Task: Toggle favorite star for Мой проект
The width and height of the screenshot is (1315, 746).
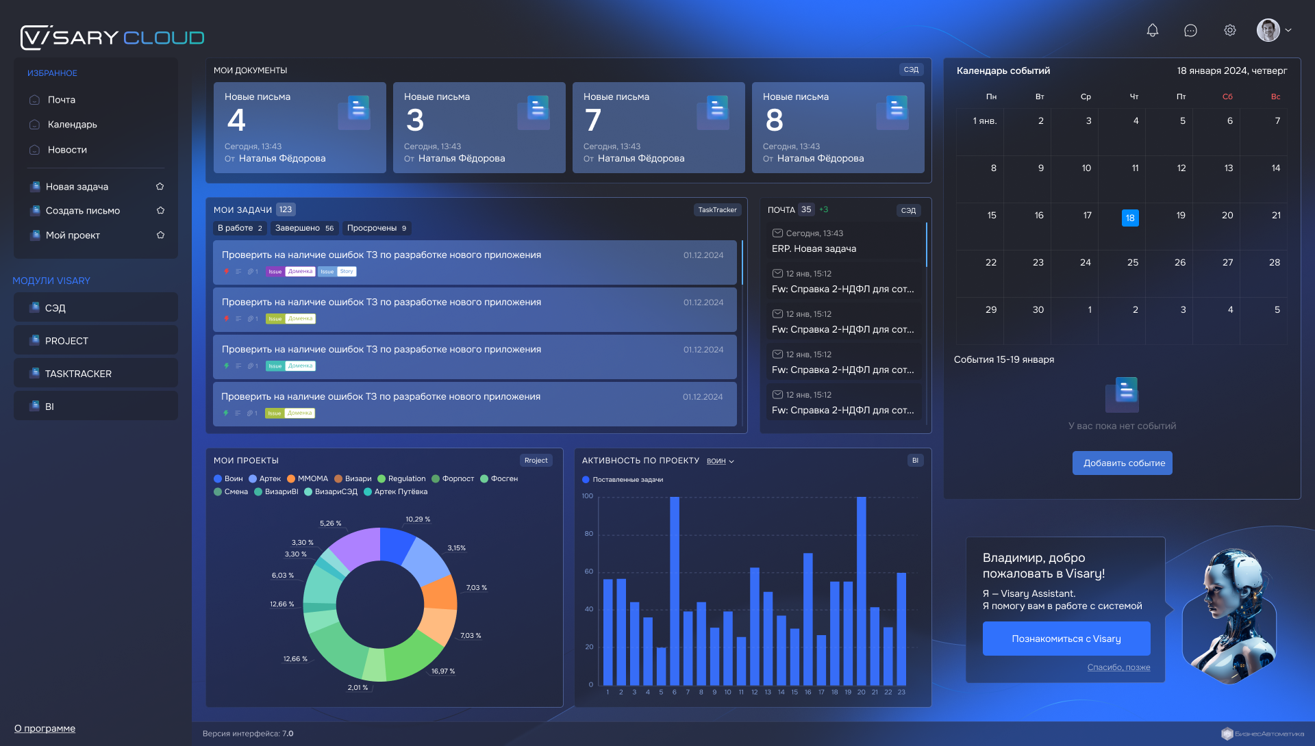Action: coord(160,235)
